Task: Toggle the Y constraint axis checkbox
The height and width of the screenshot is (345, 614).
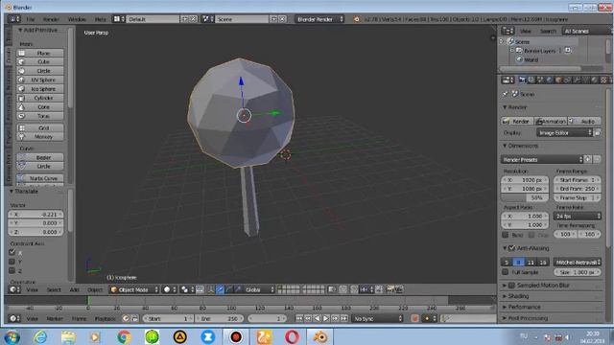Action: coord(12,262)
